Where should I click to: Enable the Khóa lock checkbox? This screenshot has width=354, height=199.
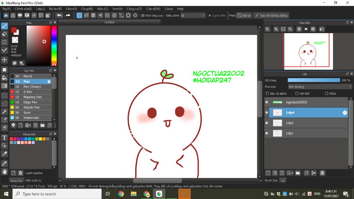coord(327,93)
